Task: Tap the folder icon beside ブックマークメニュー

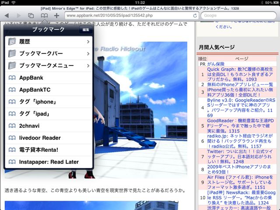Action: (12, 65)
